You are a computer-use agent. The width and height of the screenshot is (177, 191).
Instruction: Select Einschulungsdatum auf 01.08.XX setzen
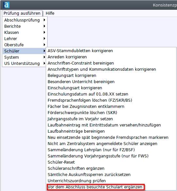pyautogui.click(x=111, y=94)
